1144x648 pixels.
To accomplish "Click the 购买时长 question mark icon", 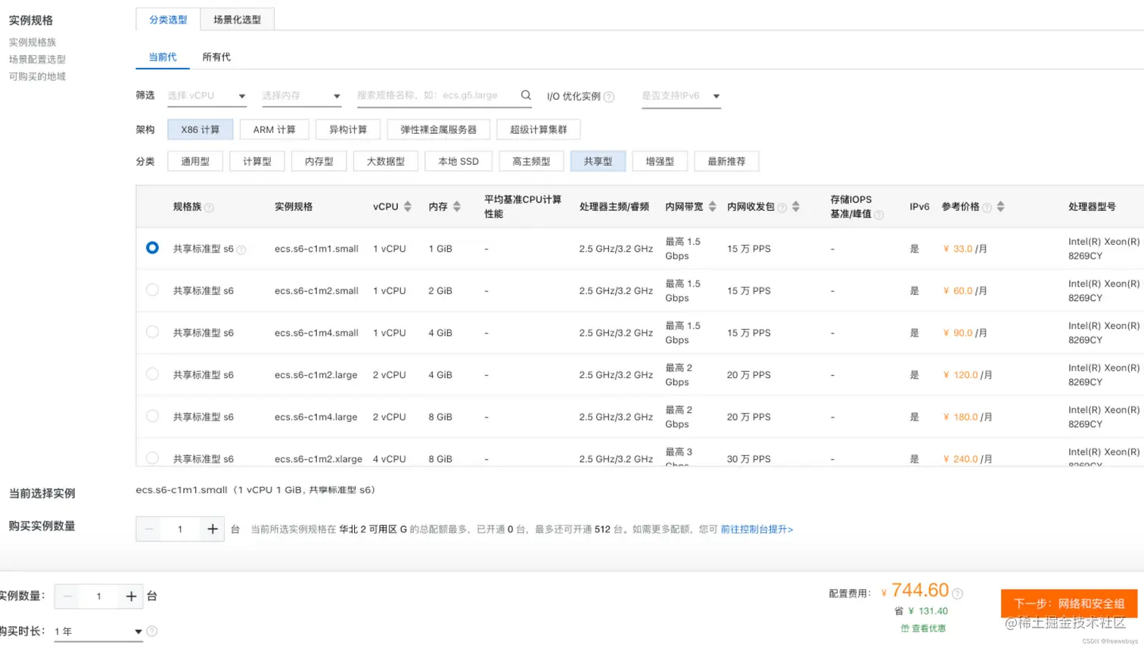I will (x=152, y=631).
